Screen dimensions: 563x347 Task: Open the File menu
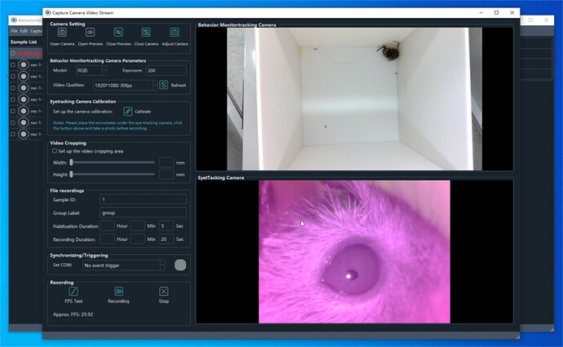point(14,31)
